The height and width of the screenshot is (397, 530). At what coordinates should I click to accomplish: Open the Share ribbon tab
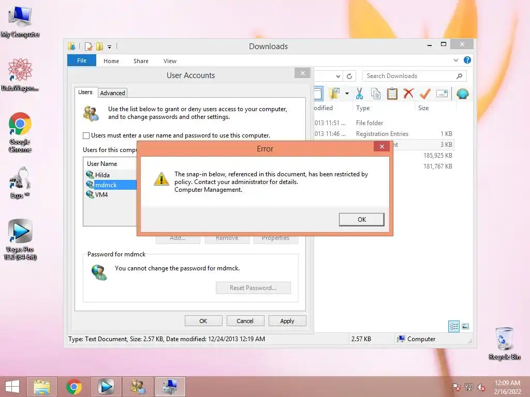click(x=141, y=61)
